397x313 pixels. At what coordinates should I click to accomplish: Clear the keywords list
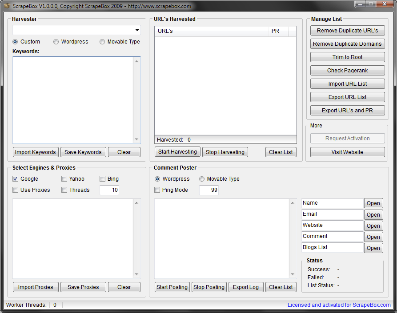coord(124,152)
